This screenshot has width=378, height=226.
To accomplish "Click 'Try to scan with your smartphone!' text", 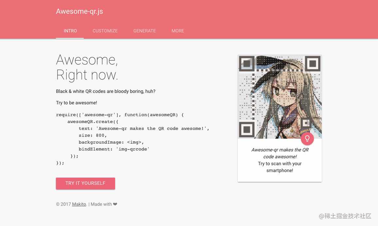I will point(280,167).
